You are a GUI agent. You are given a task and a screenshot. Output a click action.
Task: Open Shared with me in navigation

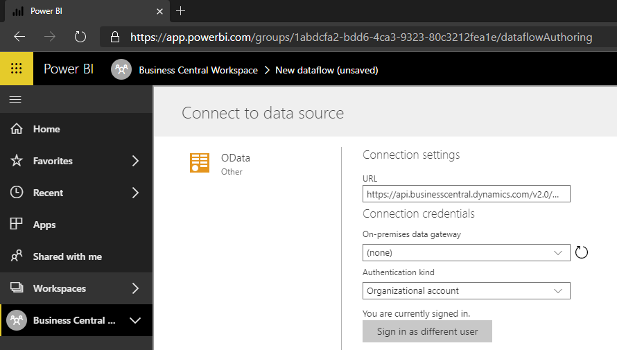tap(76, 256)
